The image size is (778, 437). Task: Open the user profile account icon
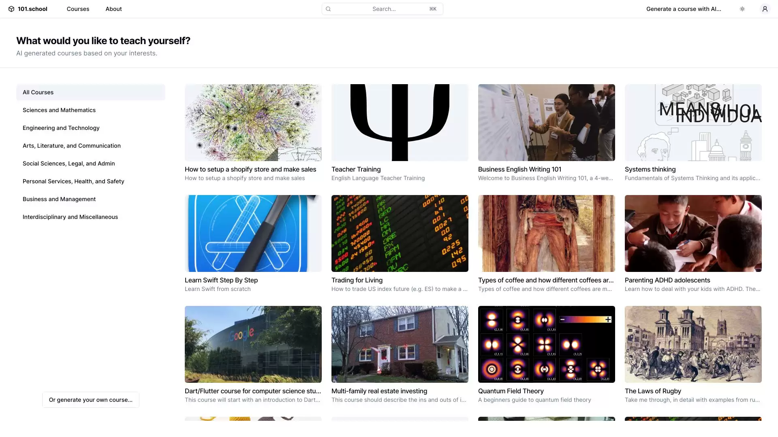[765, 9]
